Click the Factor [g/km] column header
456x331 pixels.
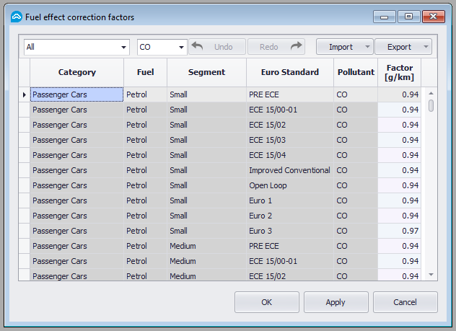pos(399,72)
